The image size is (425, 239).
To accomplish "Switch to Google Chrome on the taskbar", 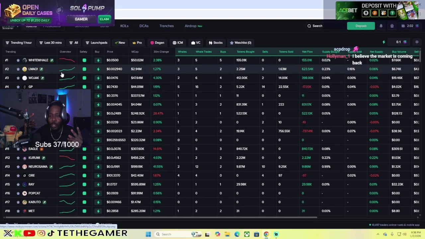I will click(266, 234).
